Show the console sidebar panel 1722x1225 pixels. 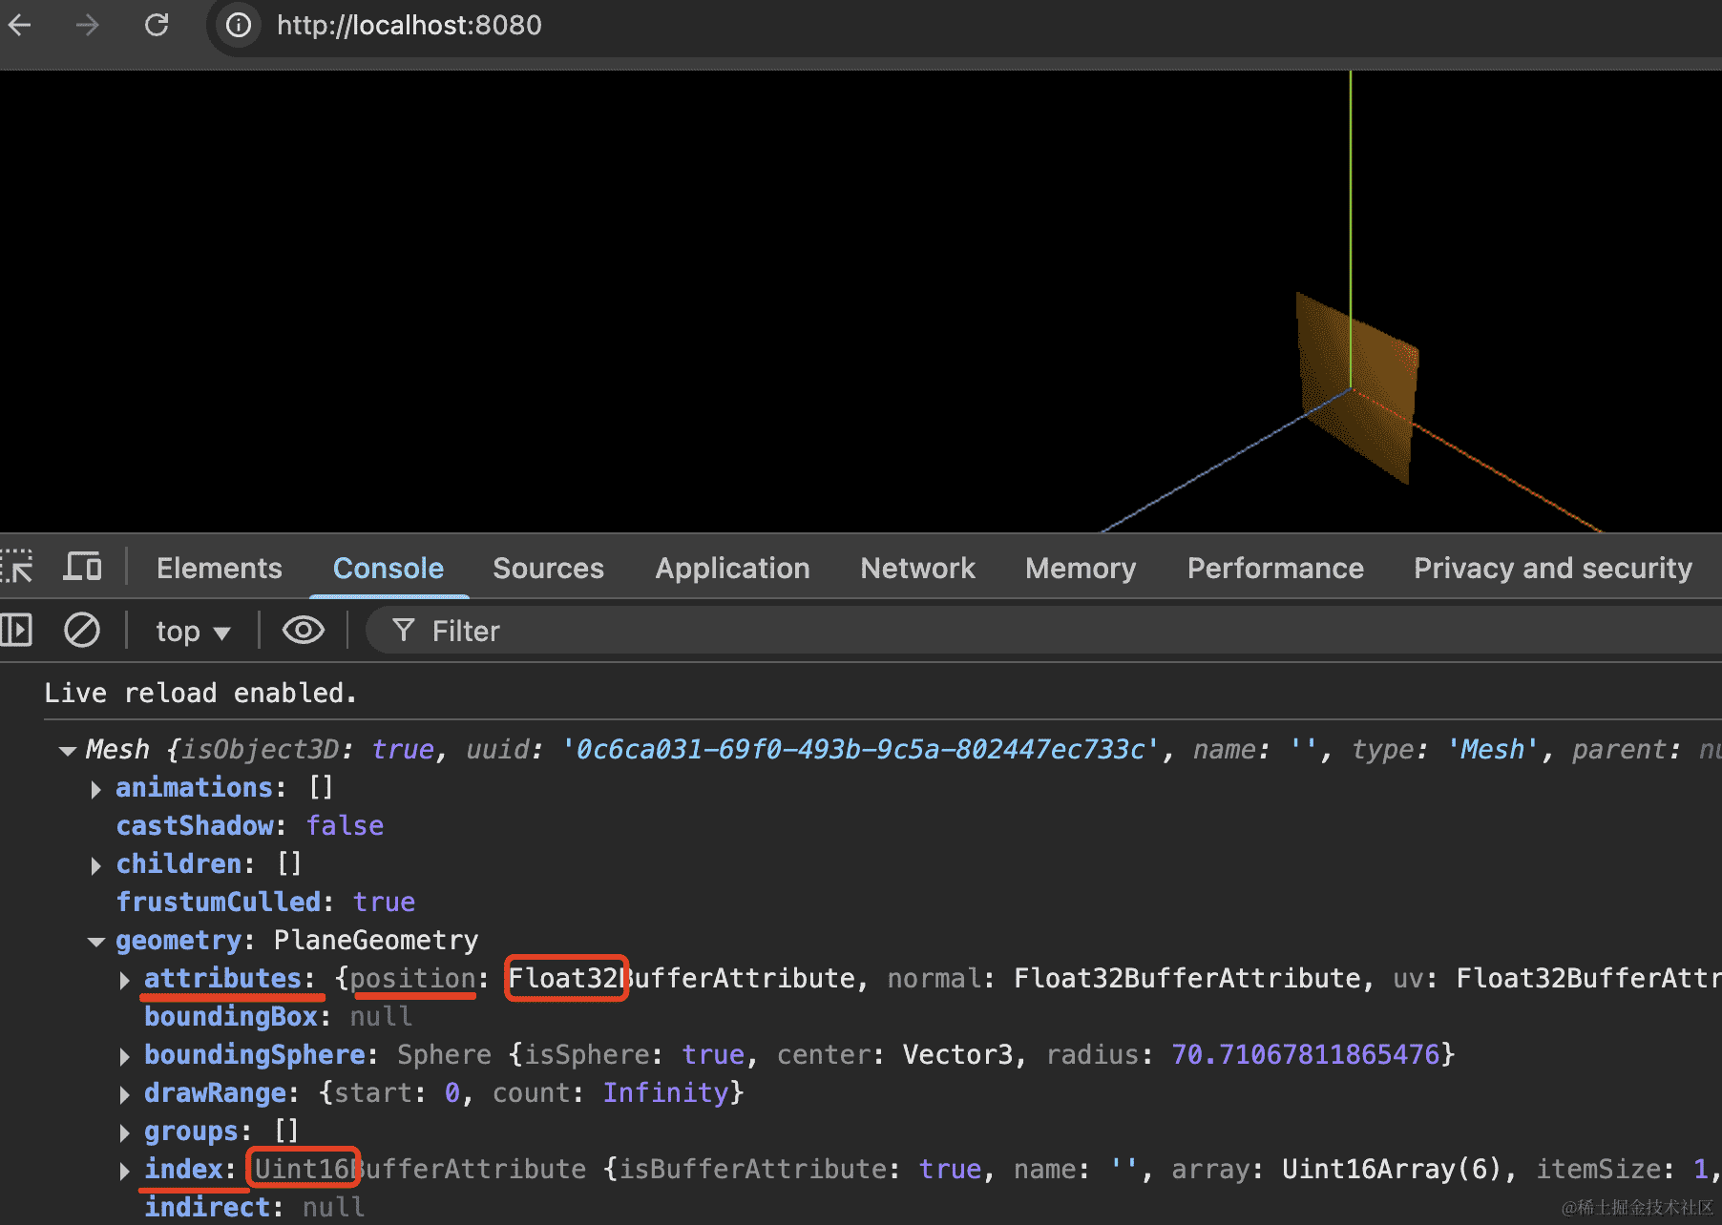pyautogui.click(x=17, y=631)
